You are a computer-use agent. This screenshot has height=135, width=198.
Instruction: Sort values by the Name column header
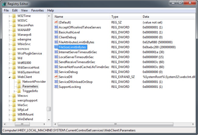tap(82, 17)
